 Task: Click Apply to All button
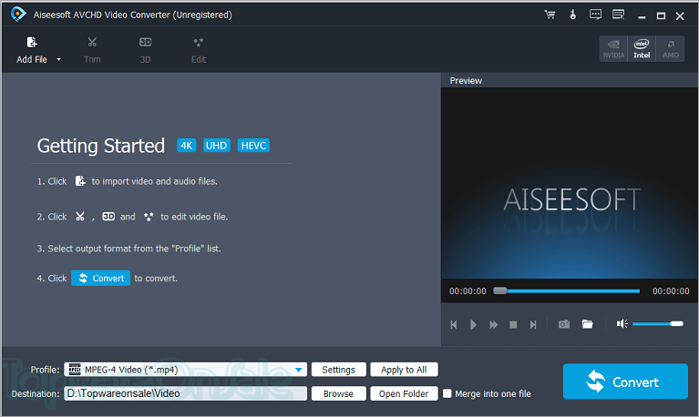coord(404,370)
